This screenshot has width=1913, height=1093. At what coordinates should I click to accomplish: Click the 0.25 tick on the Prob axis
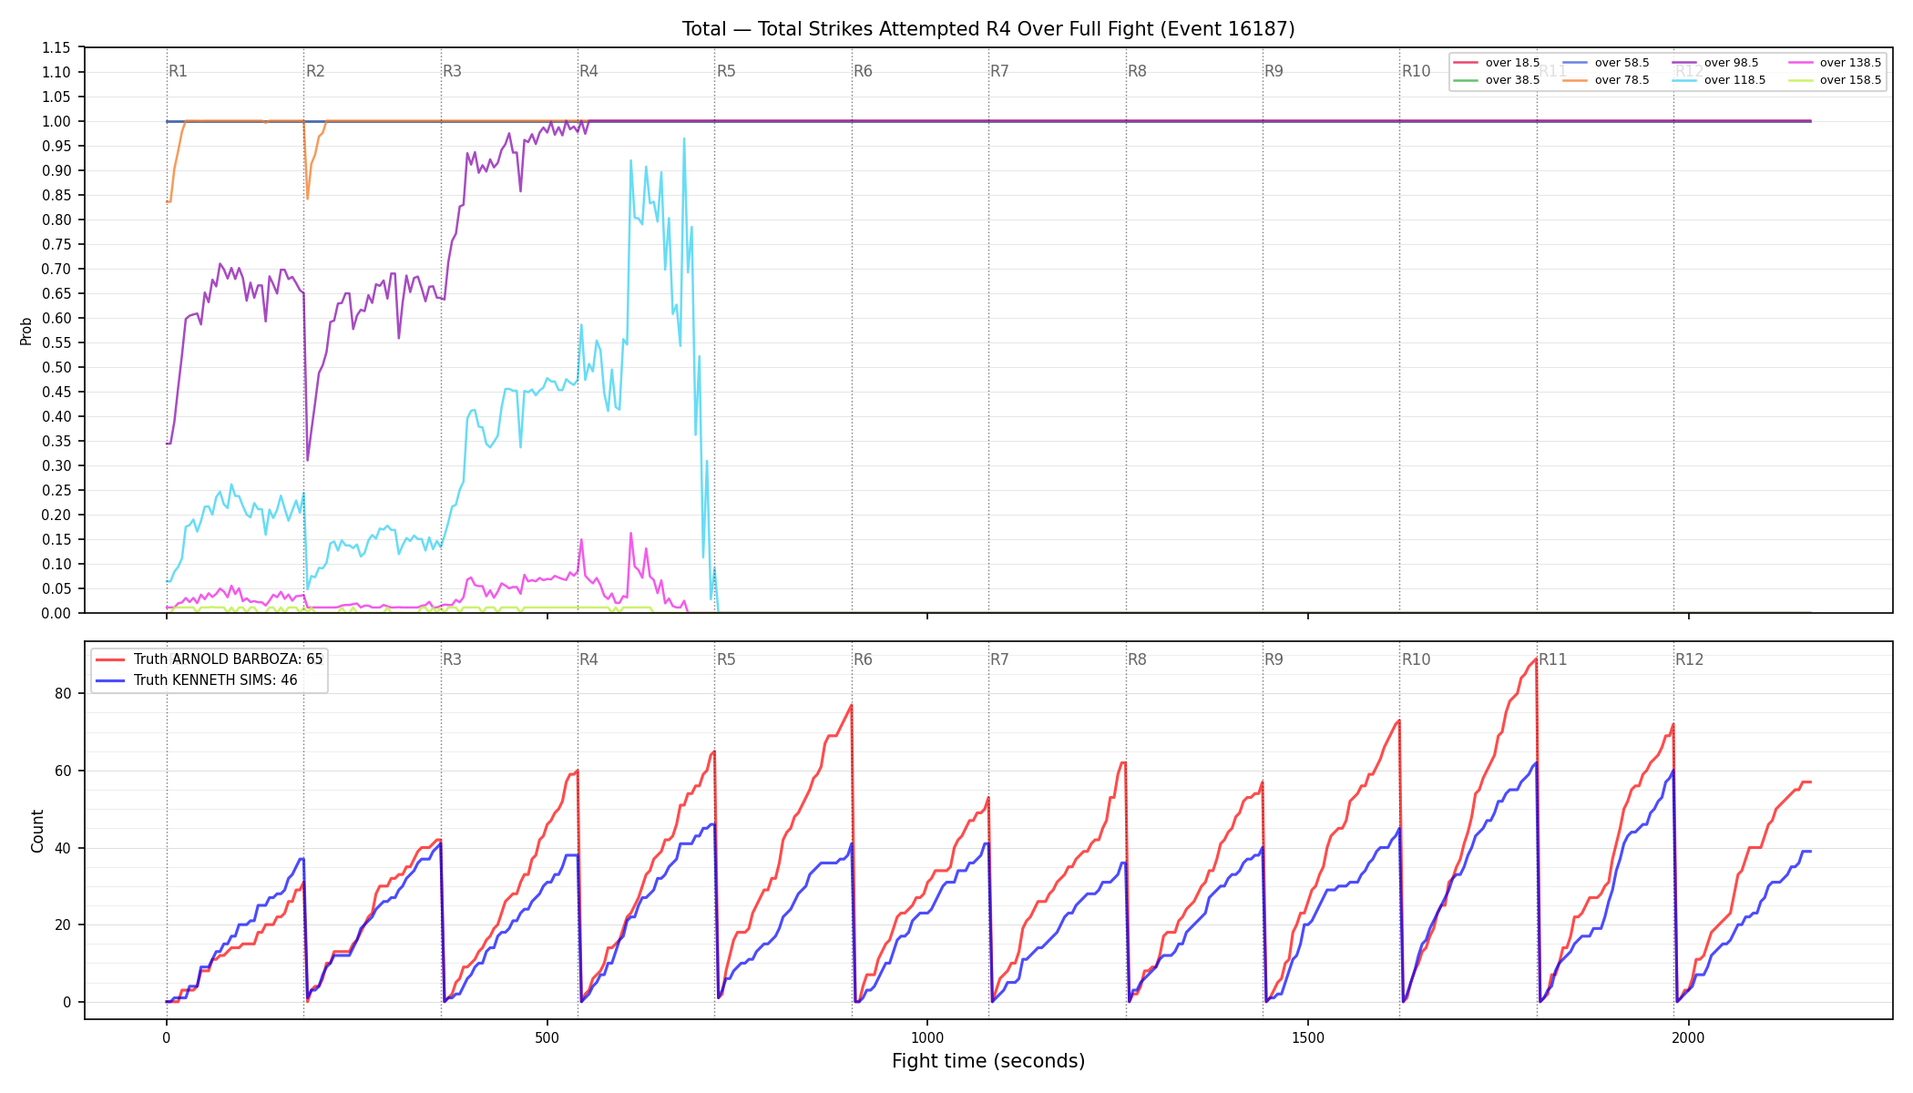tap(56, 490)
